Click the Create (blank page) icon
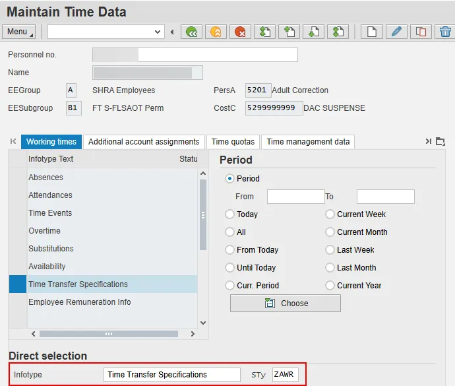Image resolution: width=455 pixels, height=386 pixels. tap(372, 32)
